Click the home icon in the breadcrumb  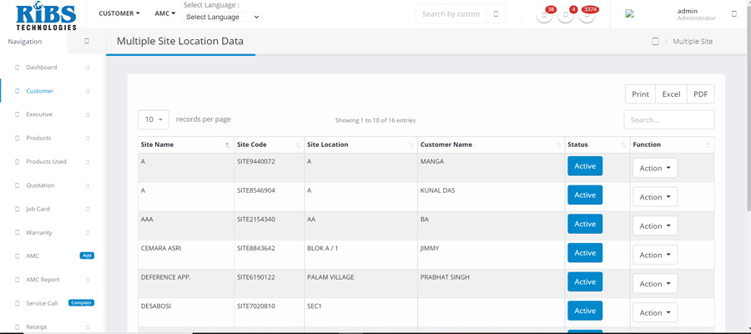655,41
